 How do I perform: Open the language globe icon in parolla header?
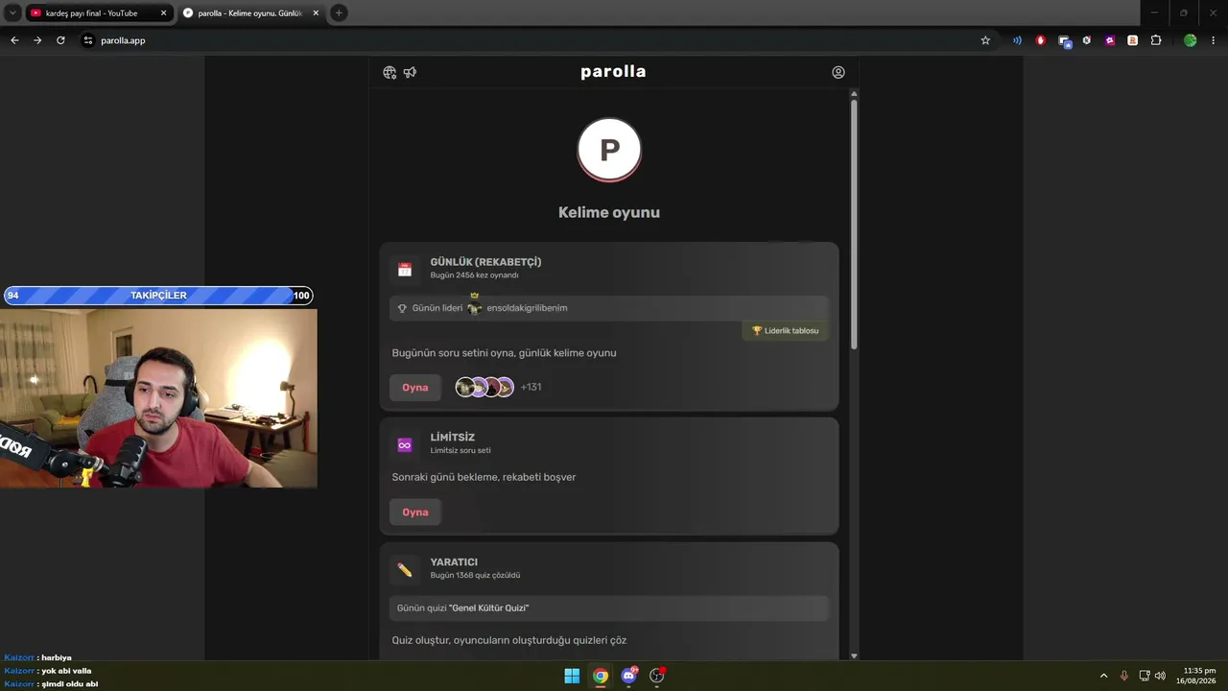[x=390, y=72]
